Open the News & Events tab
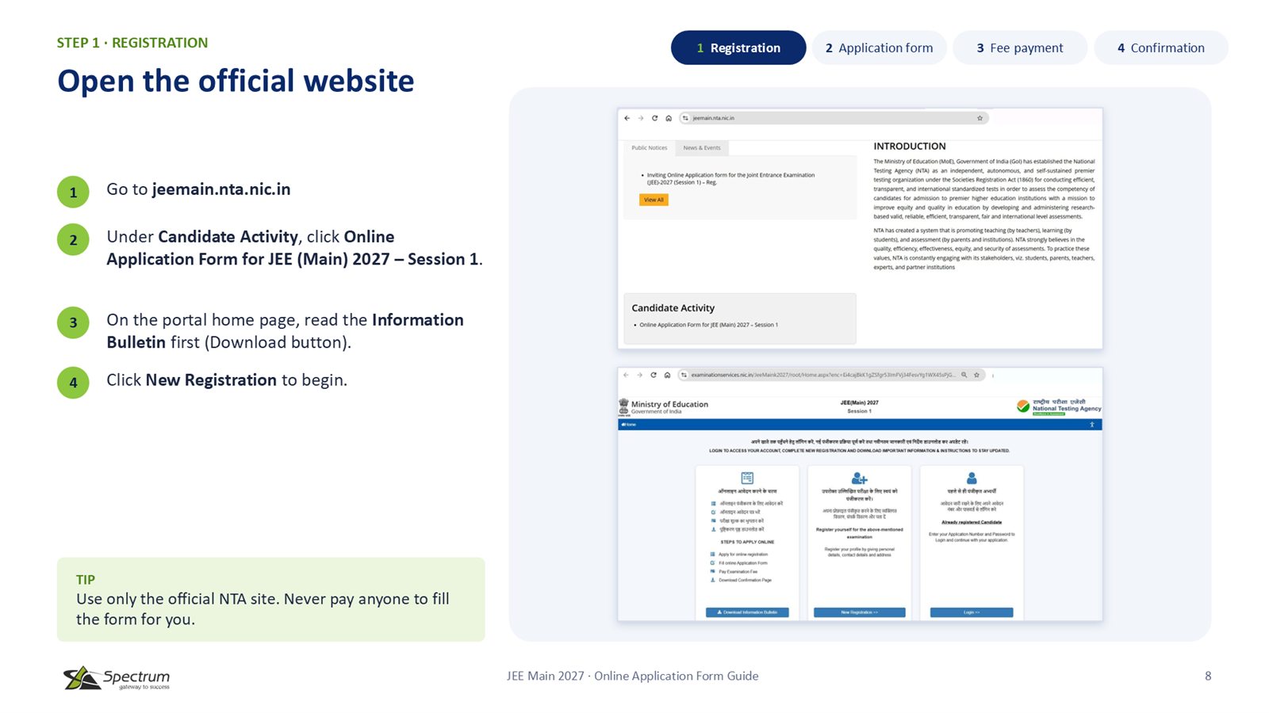1269x713 pixels. [x=702, y=148]
